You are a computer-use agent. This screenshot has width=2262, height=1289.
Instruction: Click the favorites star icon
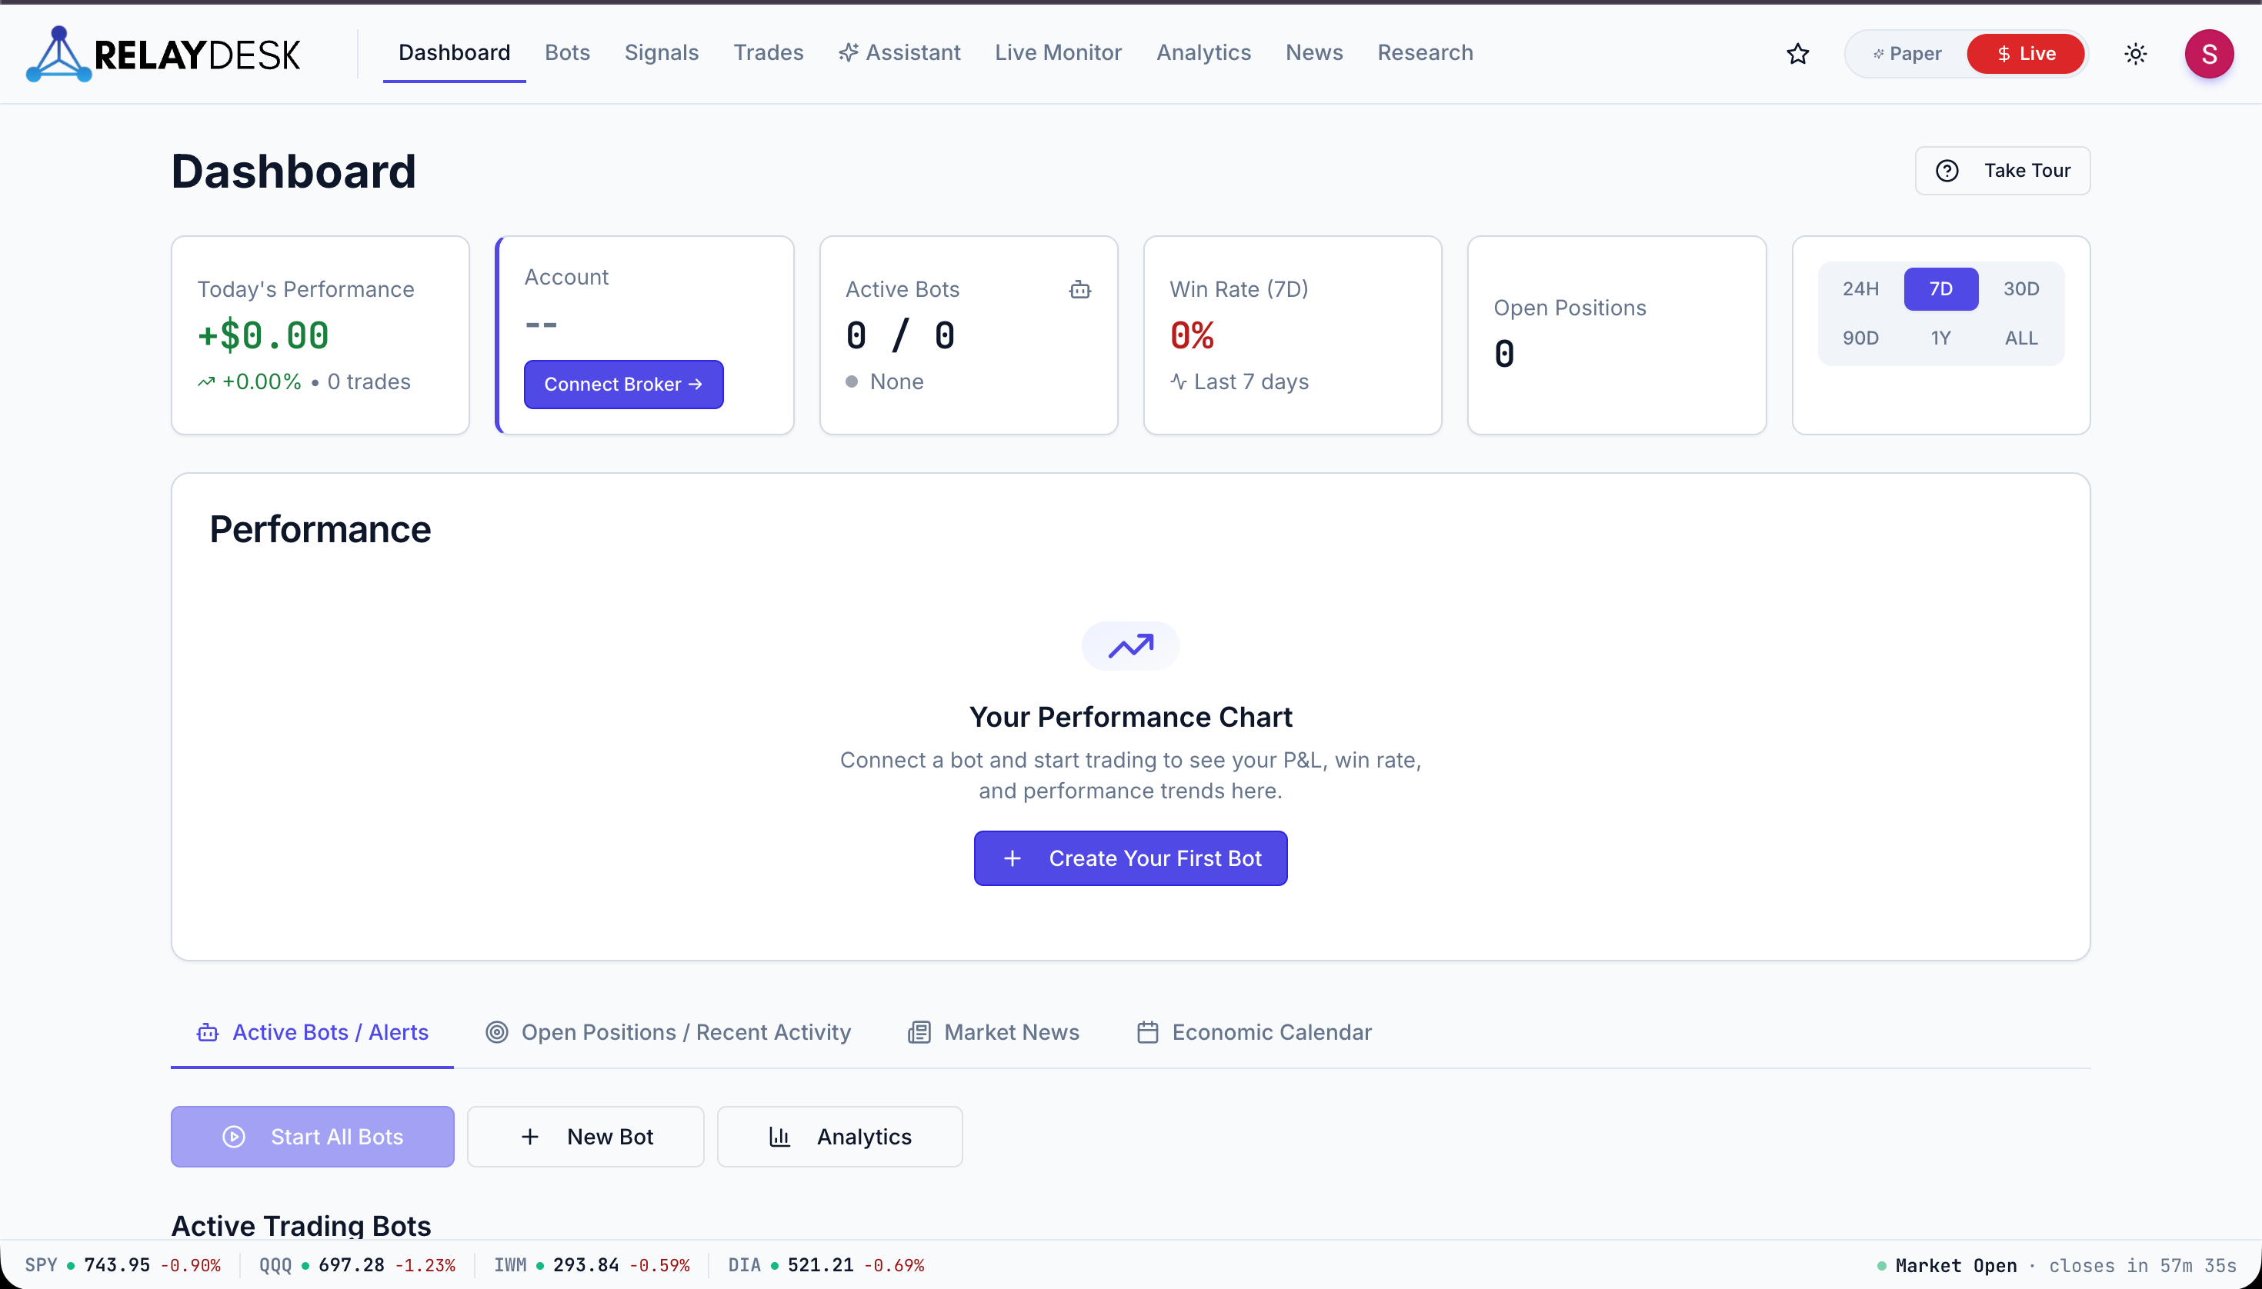[x=1797, y=54]
